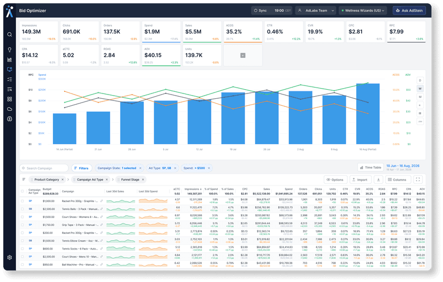443x282 pixels.
Task: Open the lightbulb insights icon in sidebar
Action: (10, 50)
